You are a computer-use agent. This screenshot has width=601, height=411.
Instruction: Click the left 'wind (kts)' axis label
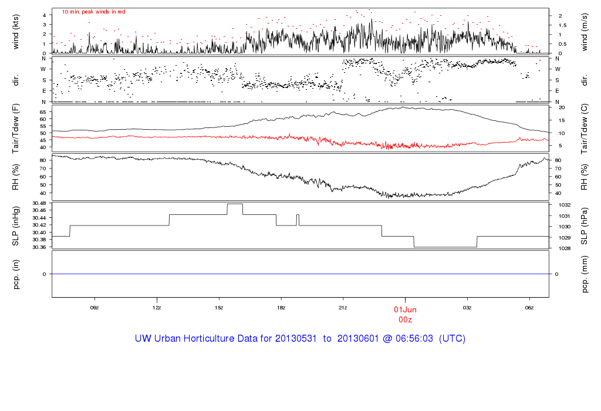(x=16, y=32)
